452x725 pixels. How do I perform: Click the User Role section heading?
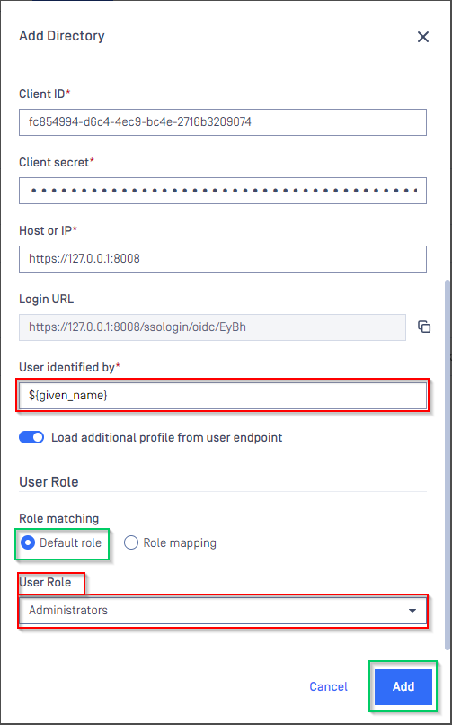point(49,482)
